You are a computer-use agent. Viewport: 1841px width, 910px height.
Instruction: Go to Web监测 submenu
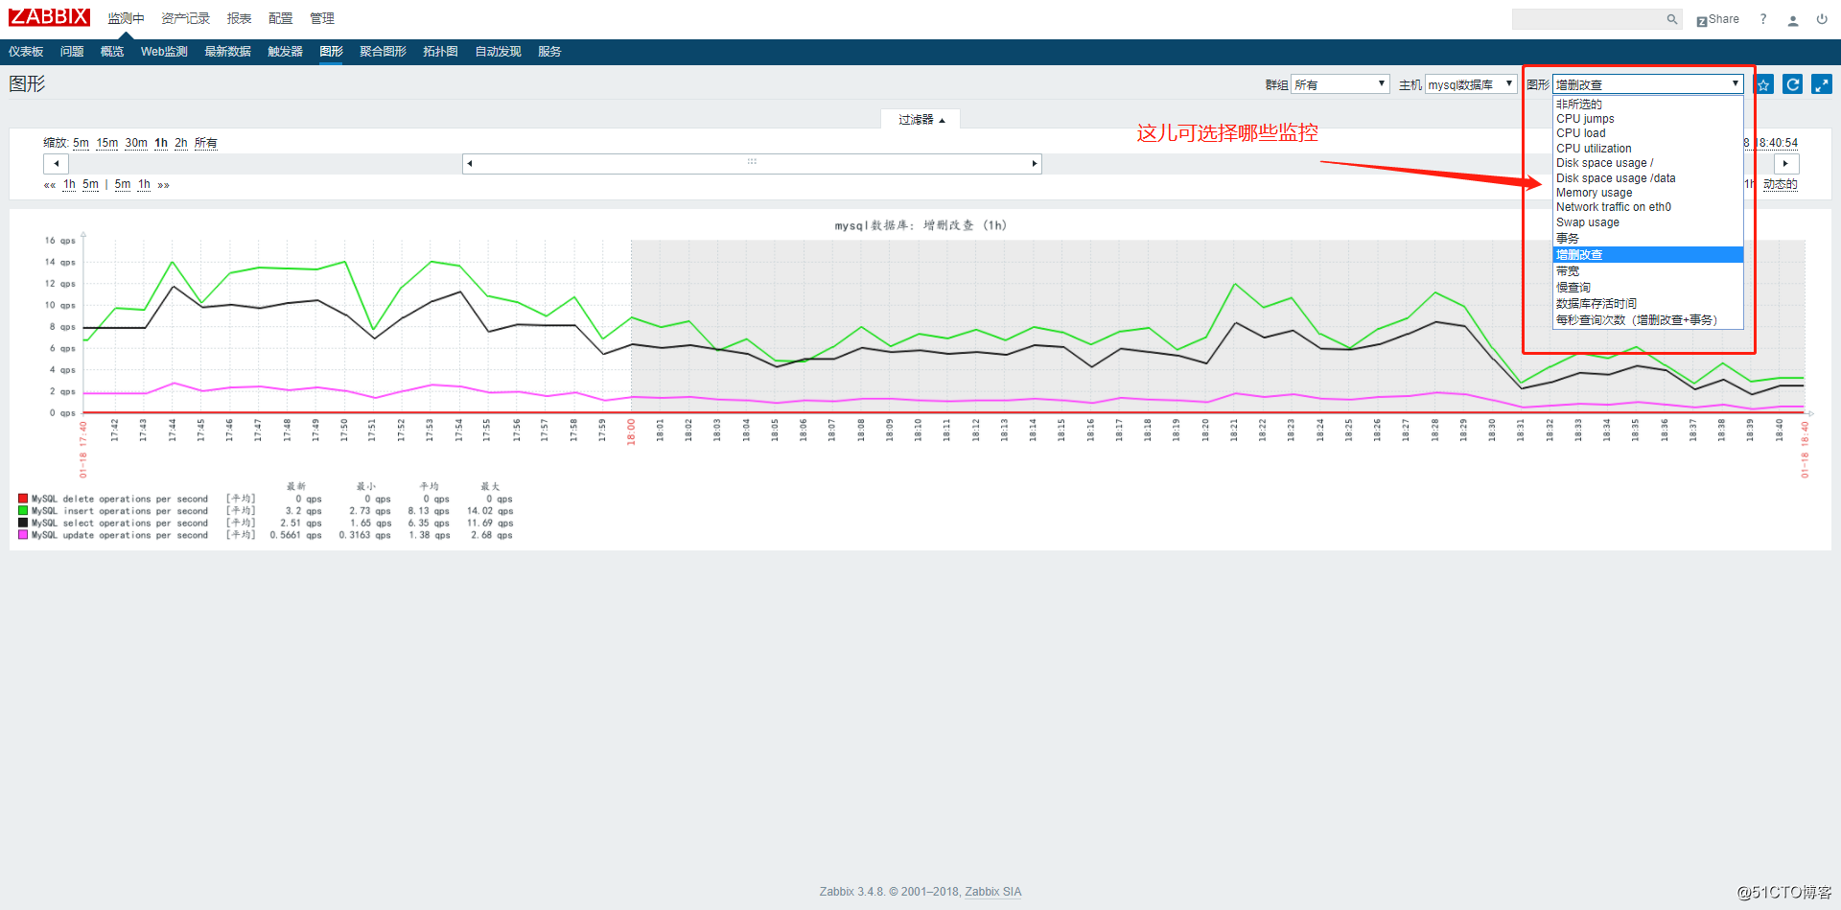tap(164, 52)
